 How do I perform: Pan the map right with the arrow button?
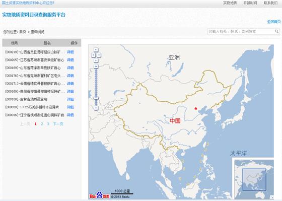[x=99, y=55]
